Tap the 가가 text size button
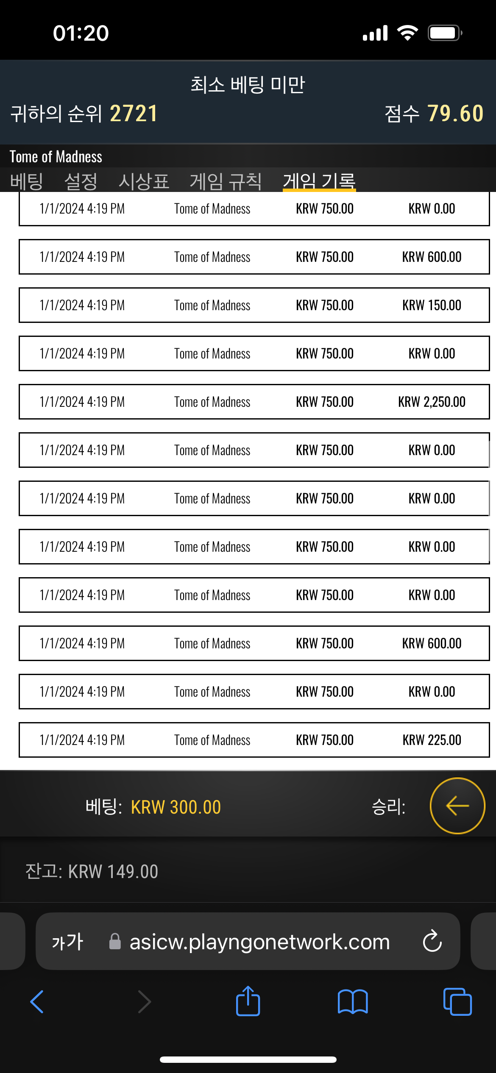The height and width of the screenshot is (1073, 496). point(67,942)
